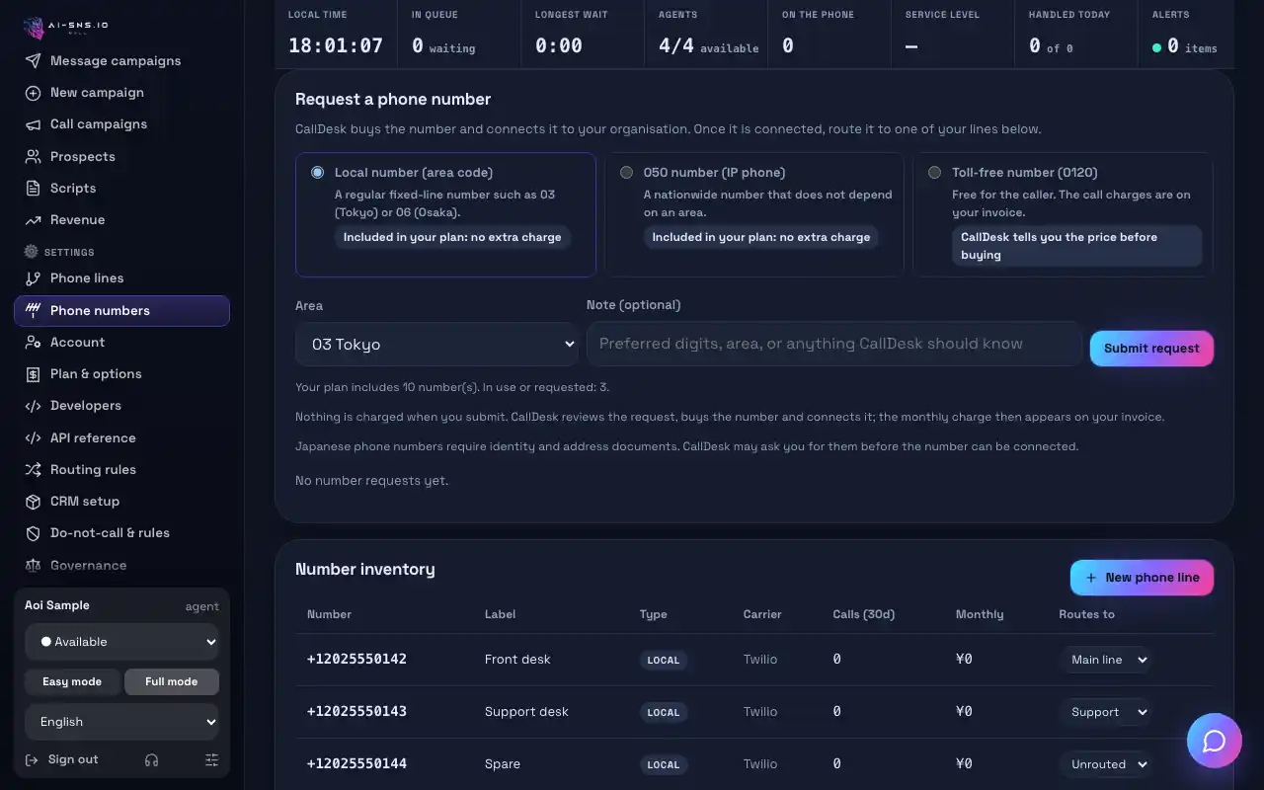Screen dimensions: 1264x790
Task: Open the Unrouted routing dropdown for Spare
Action: [1106, 764]
